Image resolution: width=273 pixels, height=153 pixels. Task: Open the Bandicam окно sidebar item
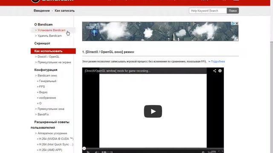click(x=47, y=76)
